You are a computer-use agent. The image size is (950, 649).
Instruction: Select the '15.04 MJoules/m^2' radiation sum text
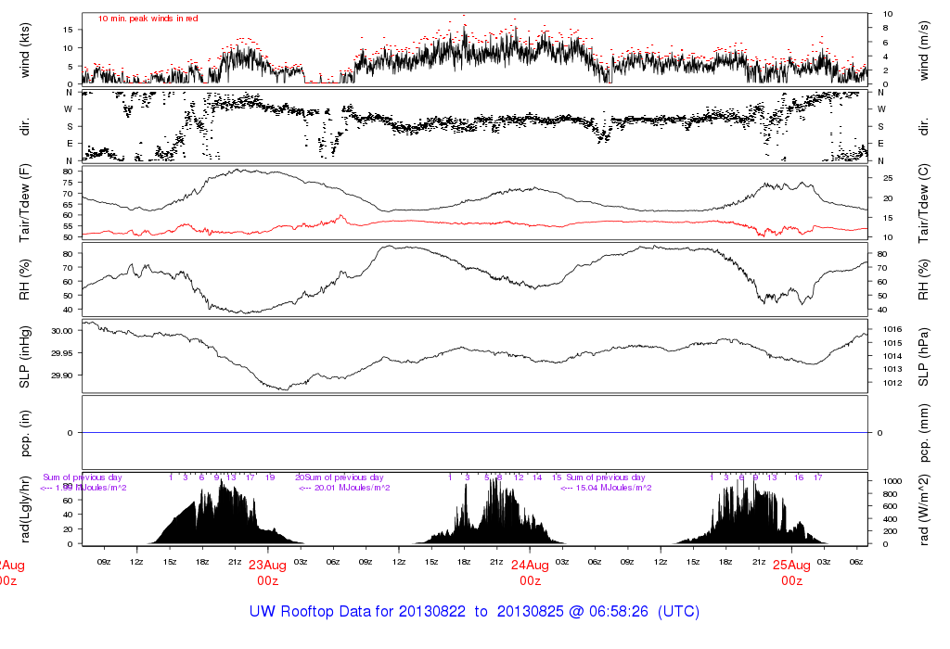[614, 488]
